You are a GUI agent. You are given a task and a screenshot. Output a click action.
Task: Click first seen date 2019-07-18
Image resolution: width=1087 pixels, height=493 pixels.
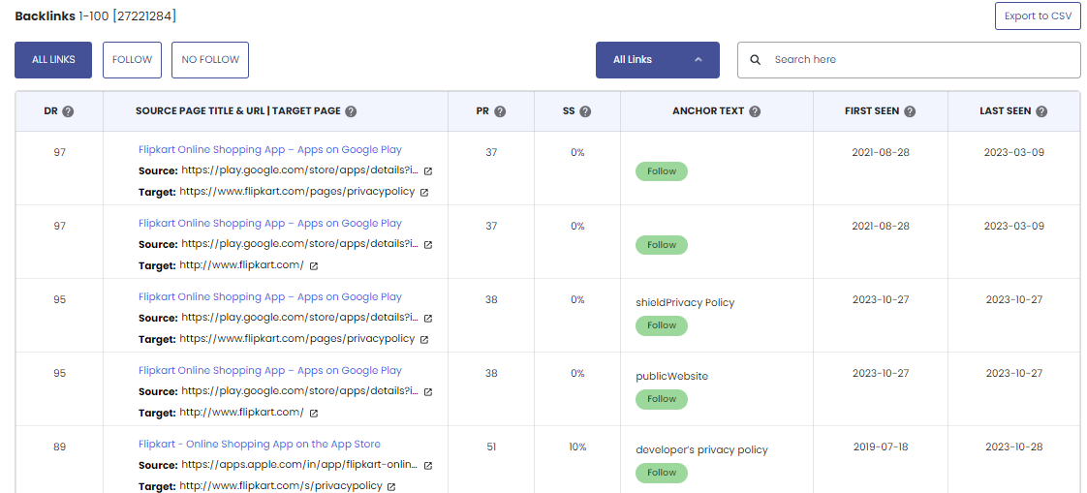point(881,447)
